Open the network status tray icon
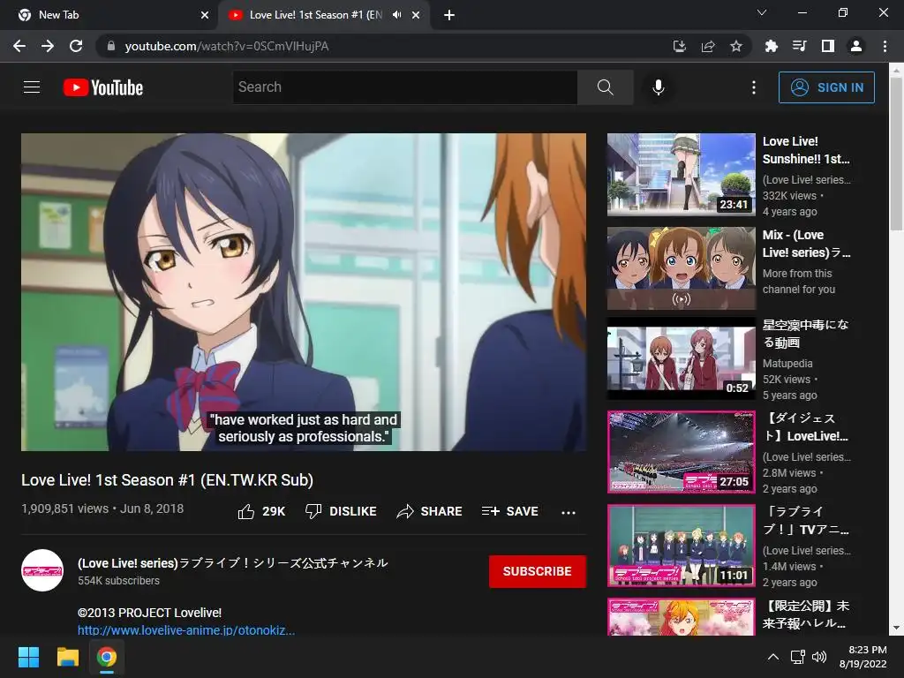Viewport: 904px width, 678px height. pyautogui.click(x=797, y=657)
